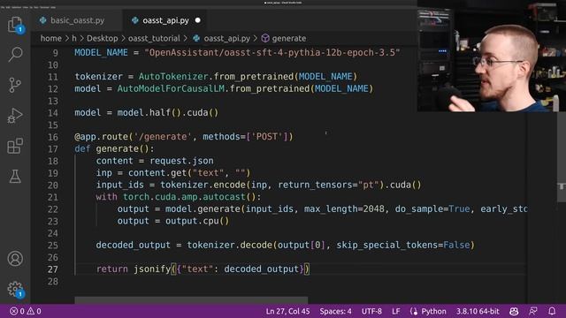Click 'output.cpu()' on line 23
Screen dimensions: 566x318
(197, 221)
